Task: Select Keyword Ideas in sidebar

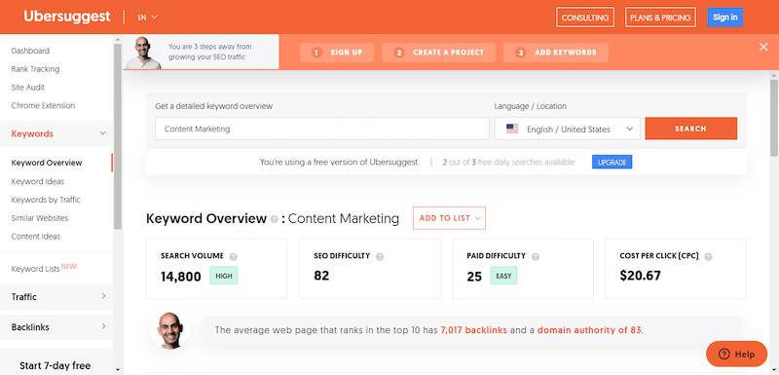Action: pos(38,182)
